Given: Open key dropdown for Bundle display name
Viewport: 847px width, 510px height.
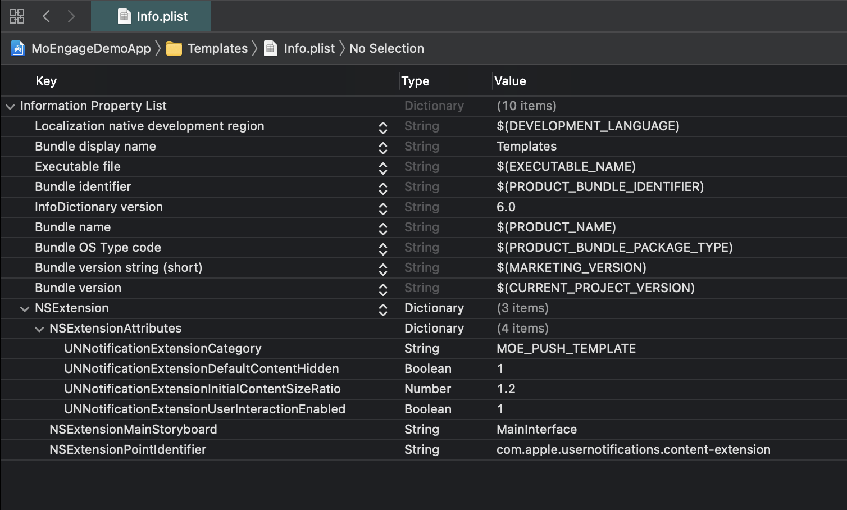Looking at the screenshot, I should (x=382, y=147).
